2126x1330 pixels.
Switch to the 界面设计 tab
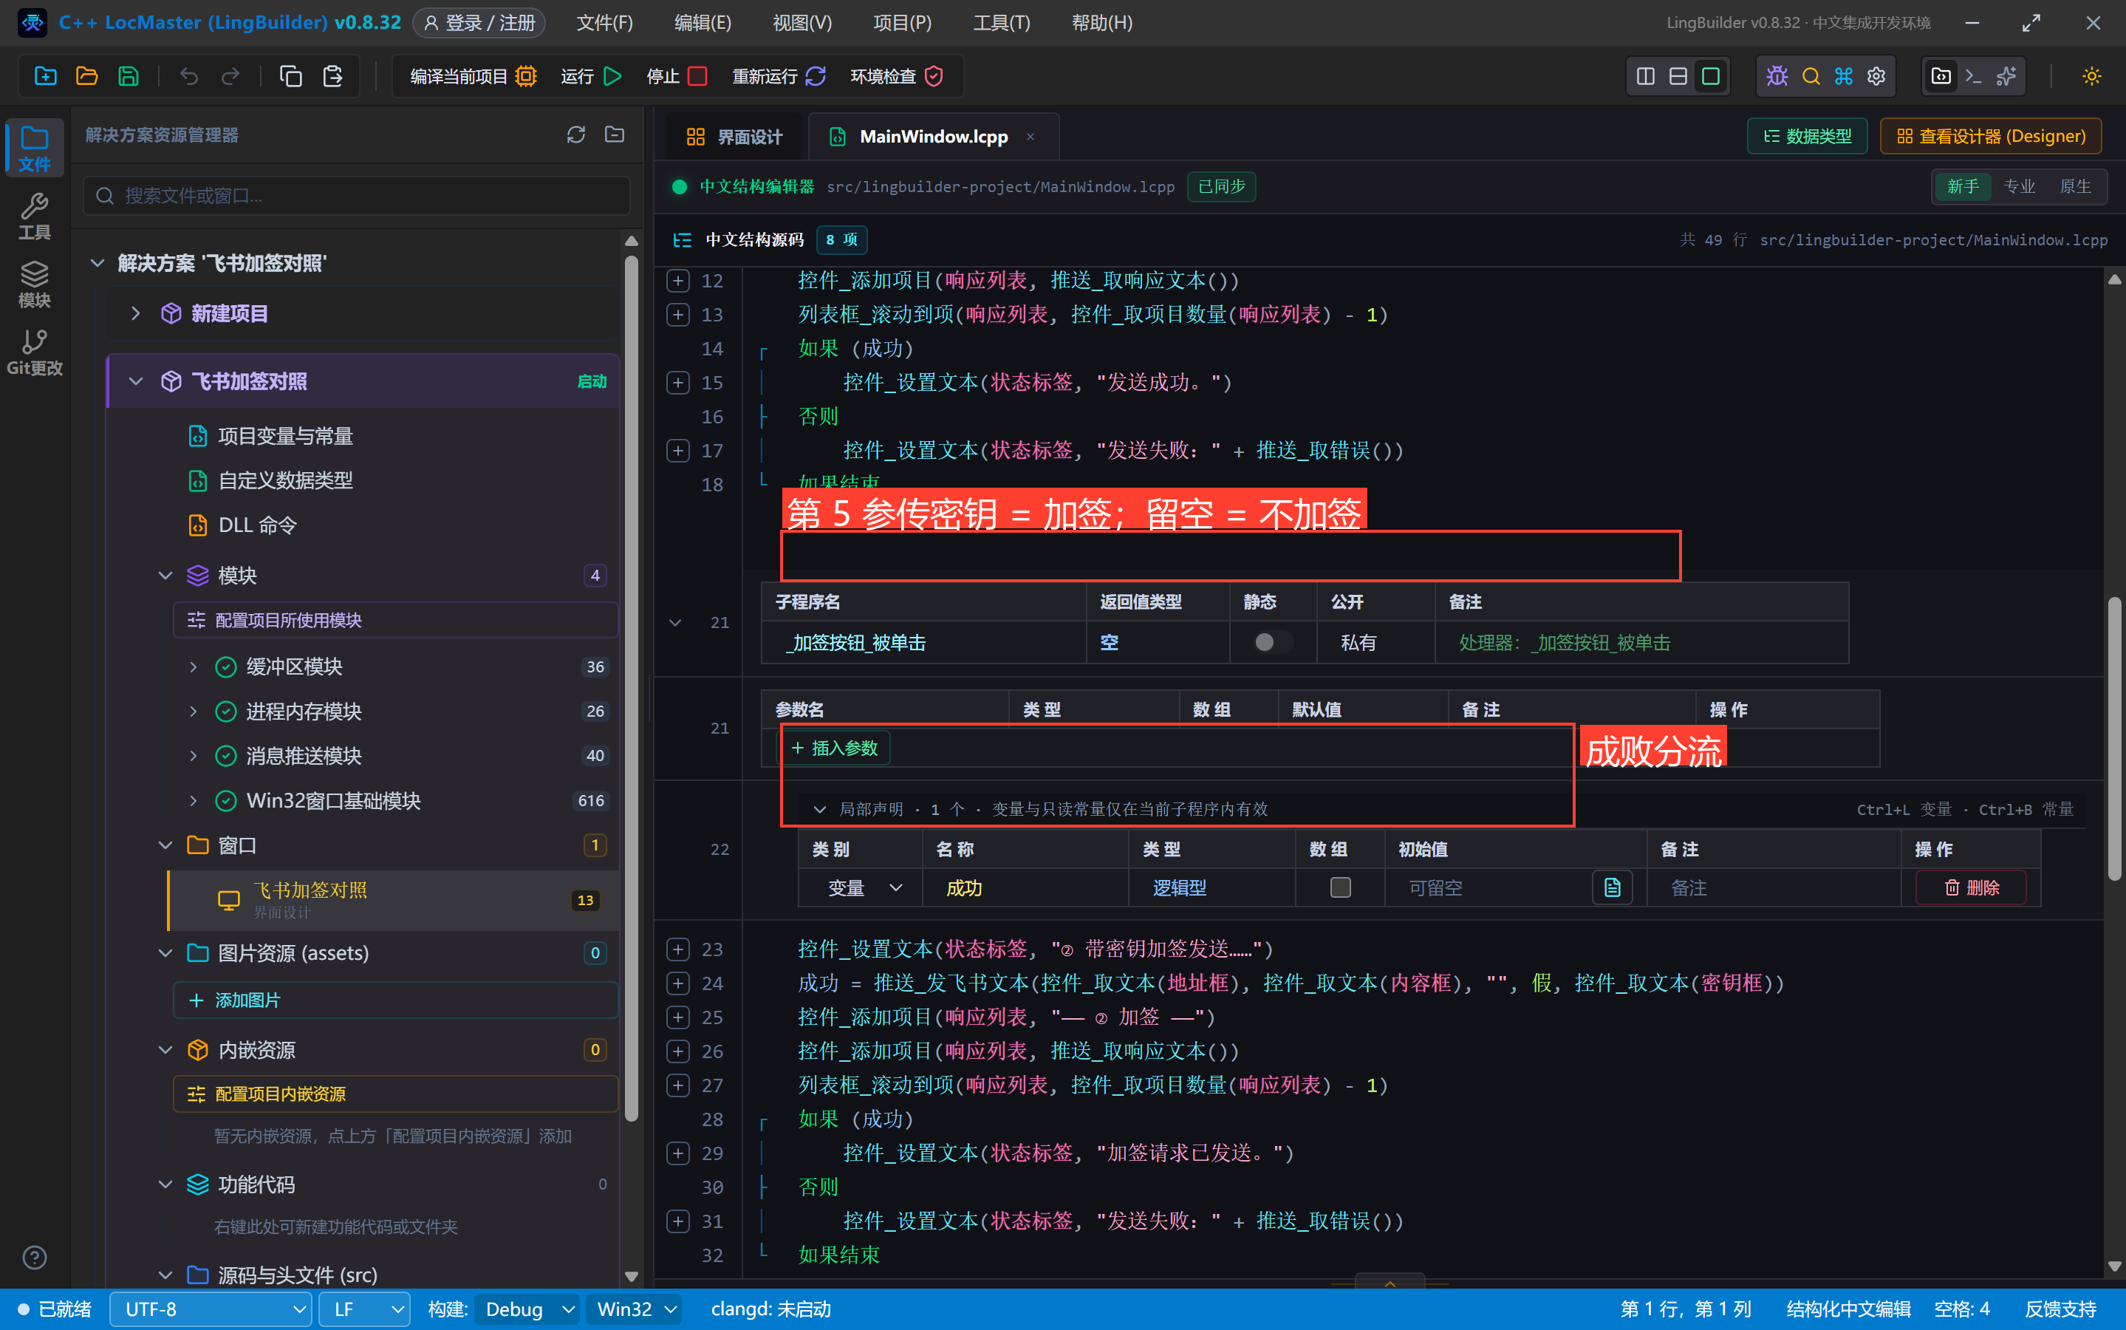[x=734, y=137]
